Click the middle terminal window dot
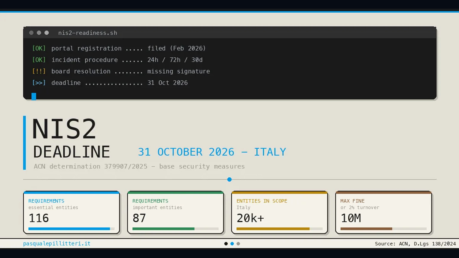The height and width of the screenshot is (258, 459). [39, 33]
